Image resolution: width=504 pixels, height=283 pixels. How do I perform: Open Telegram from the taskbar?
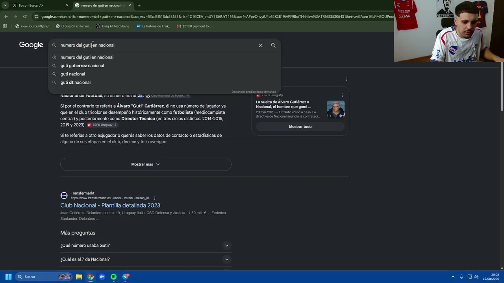point(126,277)
